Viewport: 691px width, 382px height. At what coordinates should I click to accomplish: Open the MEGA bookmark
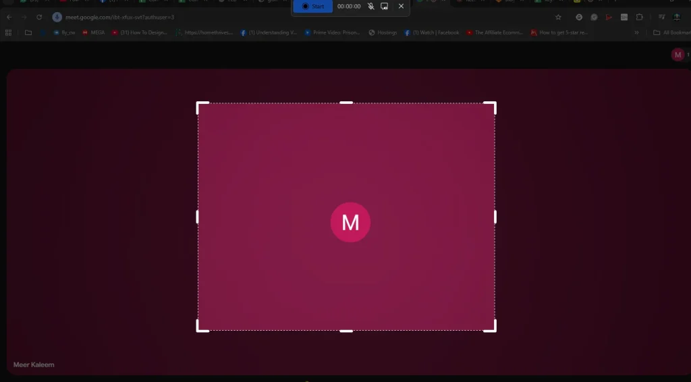click(x=94, y=32)
